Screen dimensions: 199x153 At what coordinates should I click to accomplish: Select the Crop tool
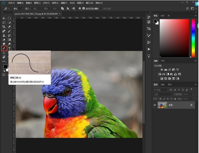point(4,27)
